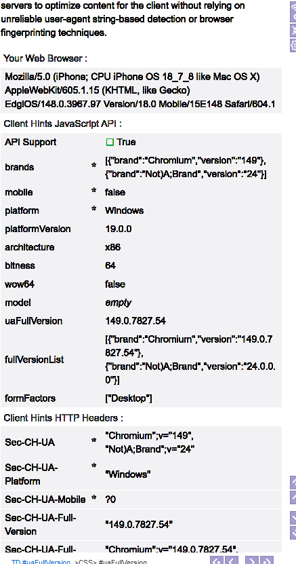Click the green box beside True
The image size is (296, 564).
pyautogui.click(x=110, y=143)
